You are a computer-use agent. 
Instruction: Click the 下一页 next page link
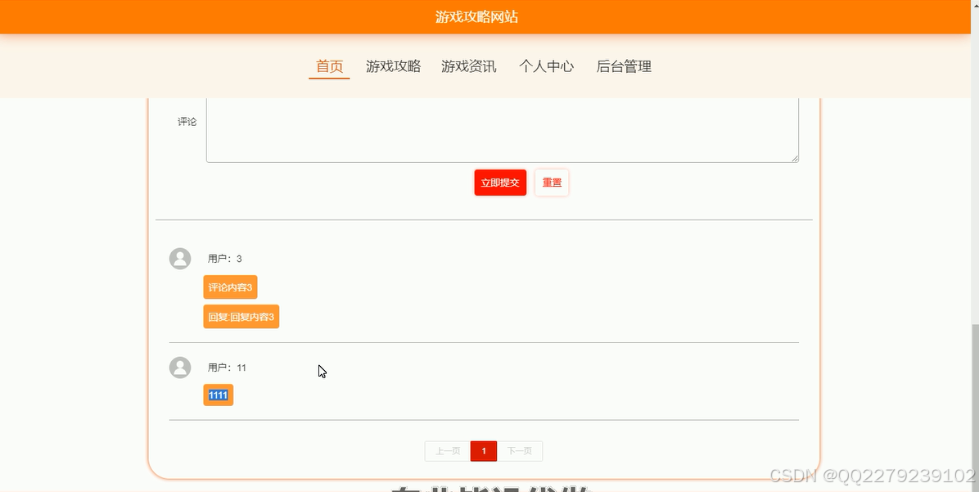click(521, 450)
